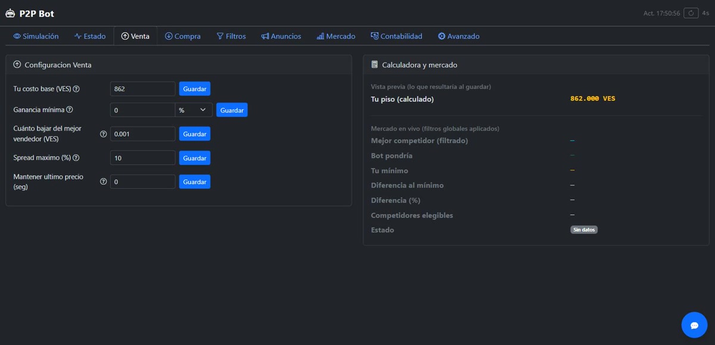This screenshot has height=345, width=715.
Task: Click the Competidores elegibles label
Action: click(412, 215)
